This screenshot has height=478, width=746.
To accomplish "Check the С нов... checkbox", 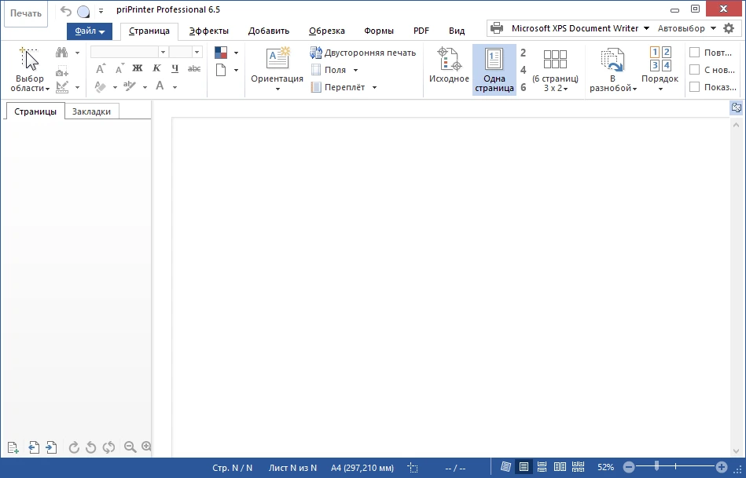I will click(x=695, y=70).
